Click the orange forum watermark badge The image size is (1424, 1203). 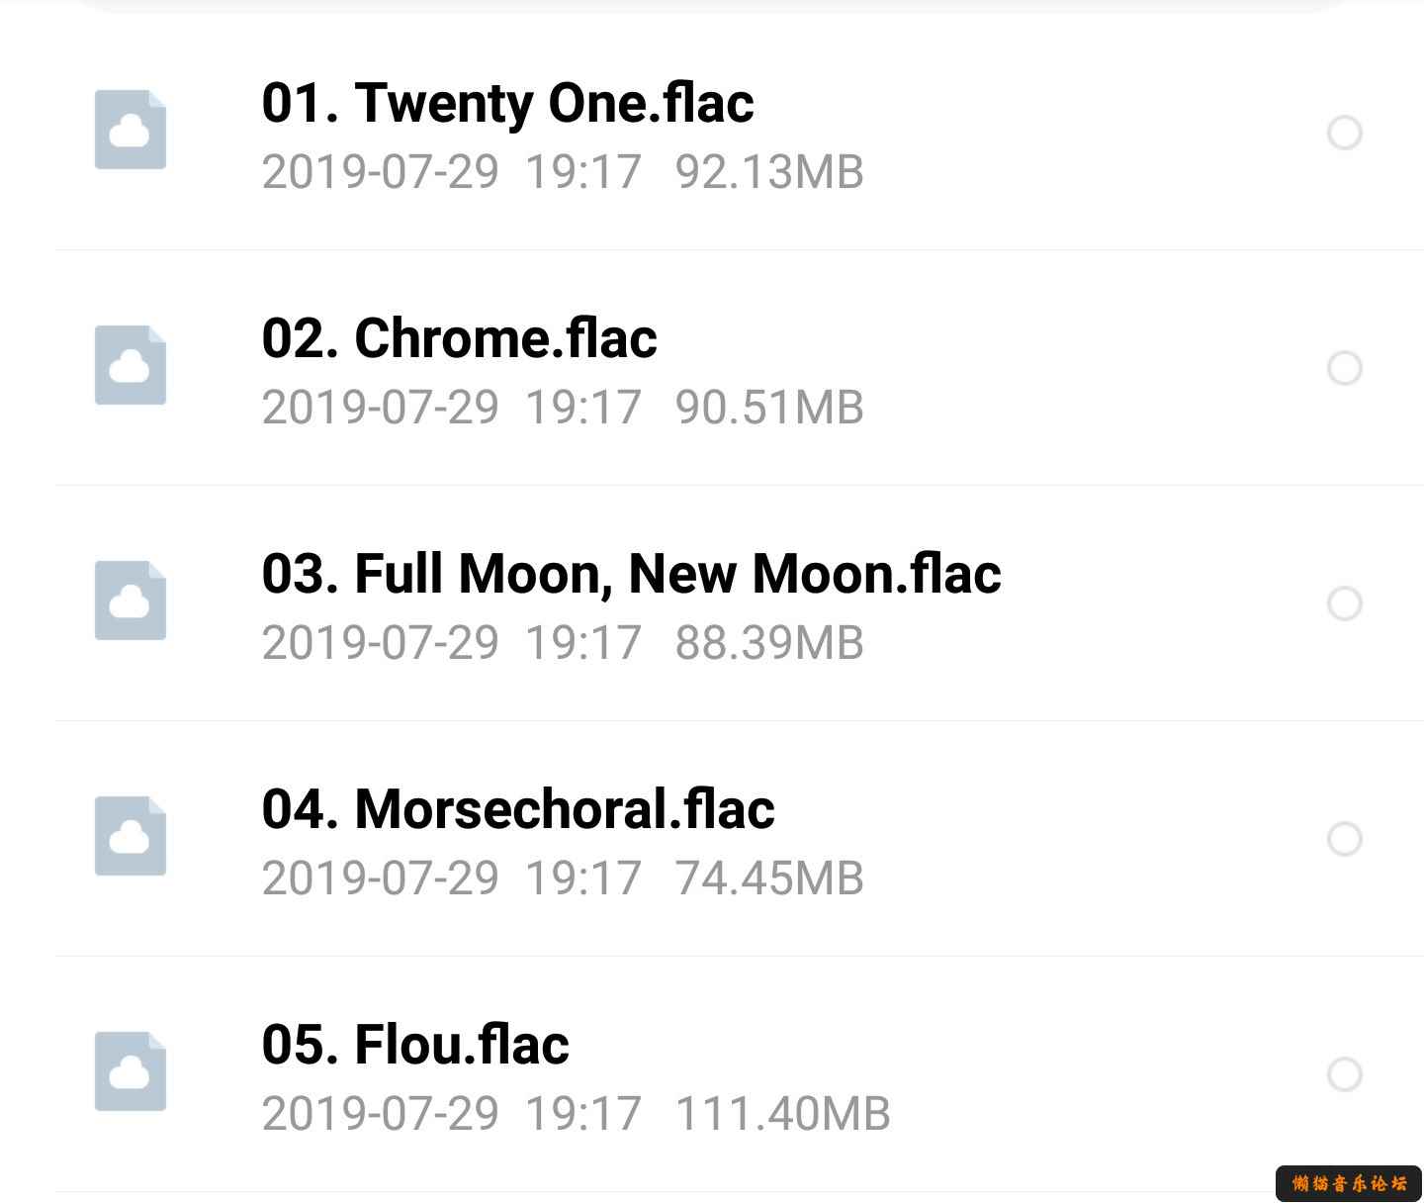click(1349, 1183)
